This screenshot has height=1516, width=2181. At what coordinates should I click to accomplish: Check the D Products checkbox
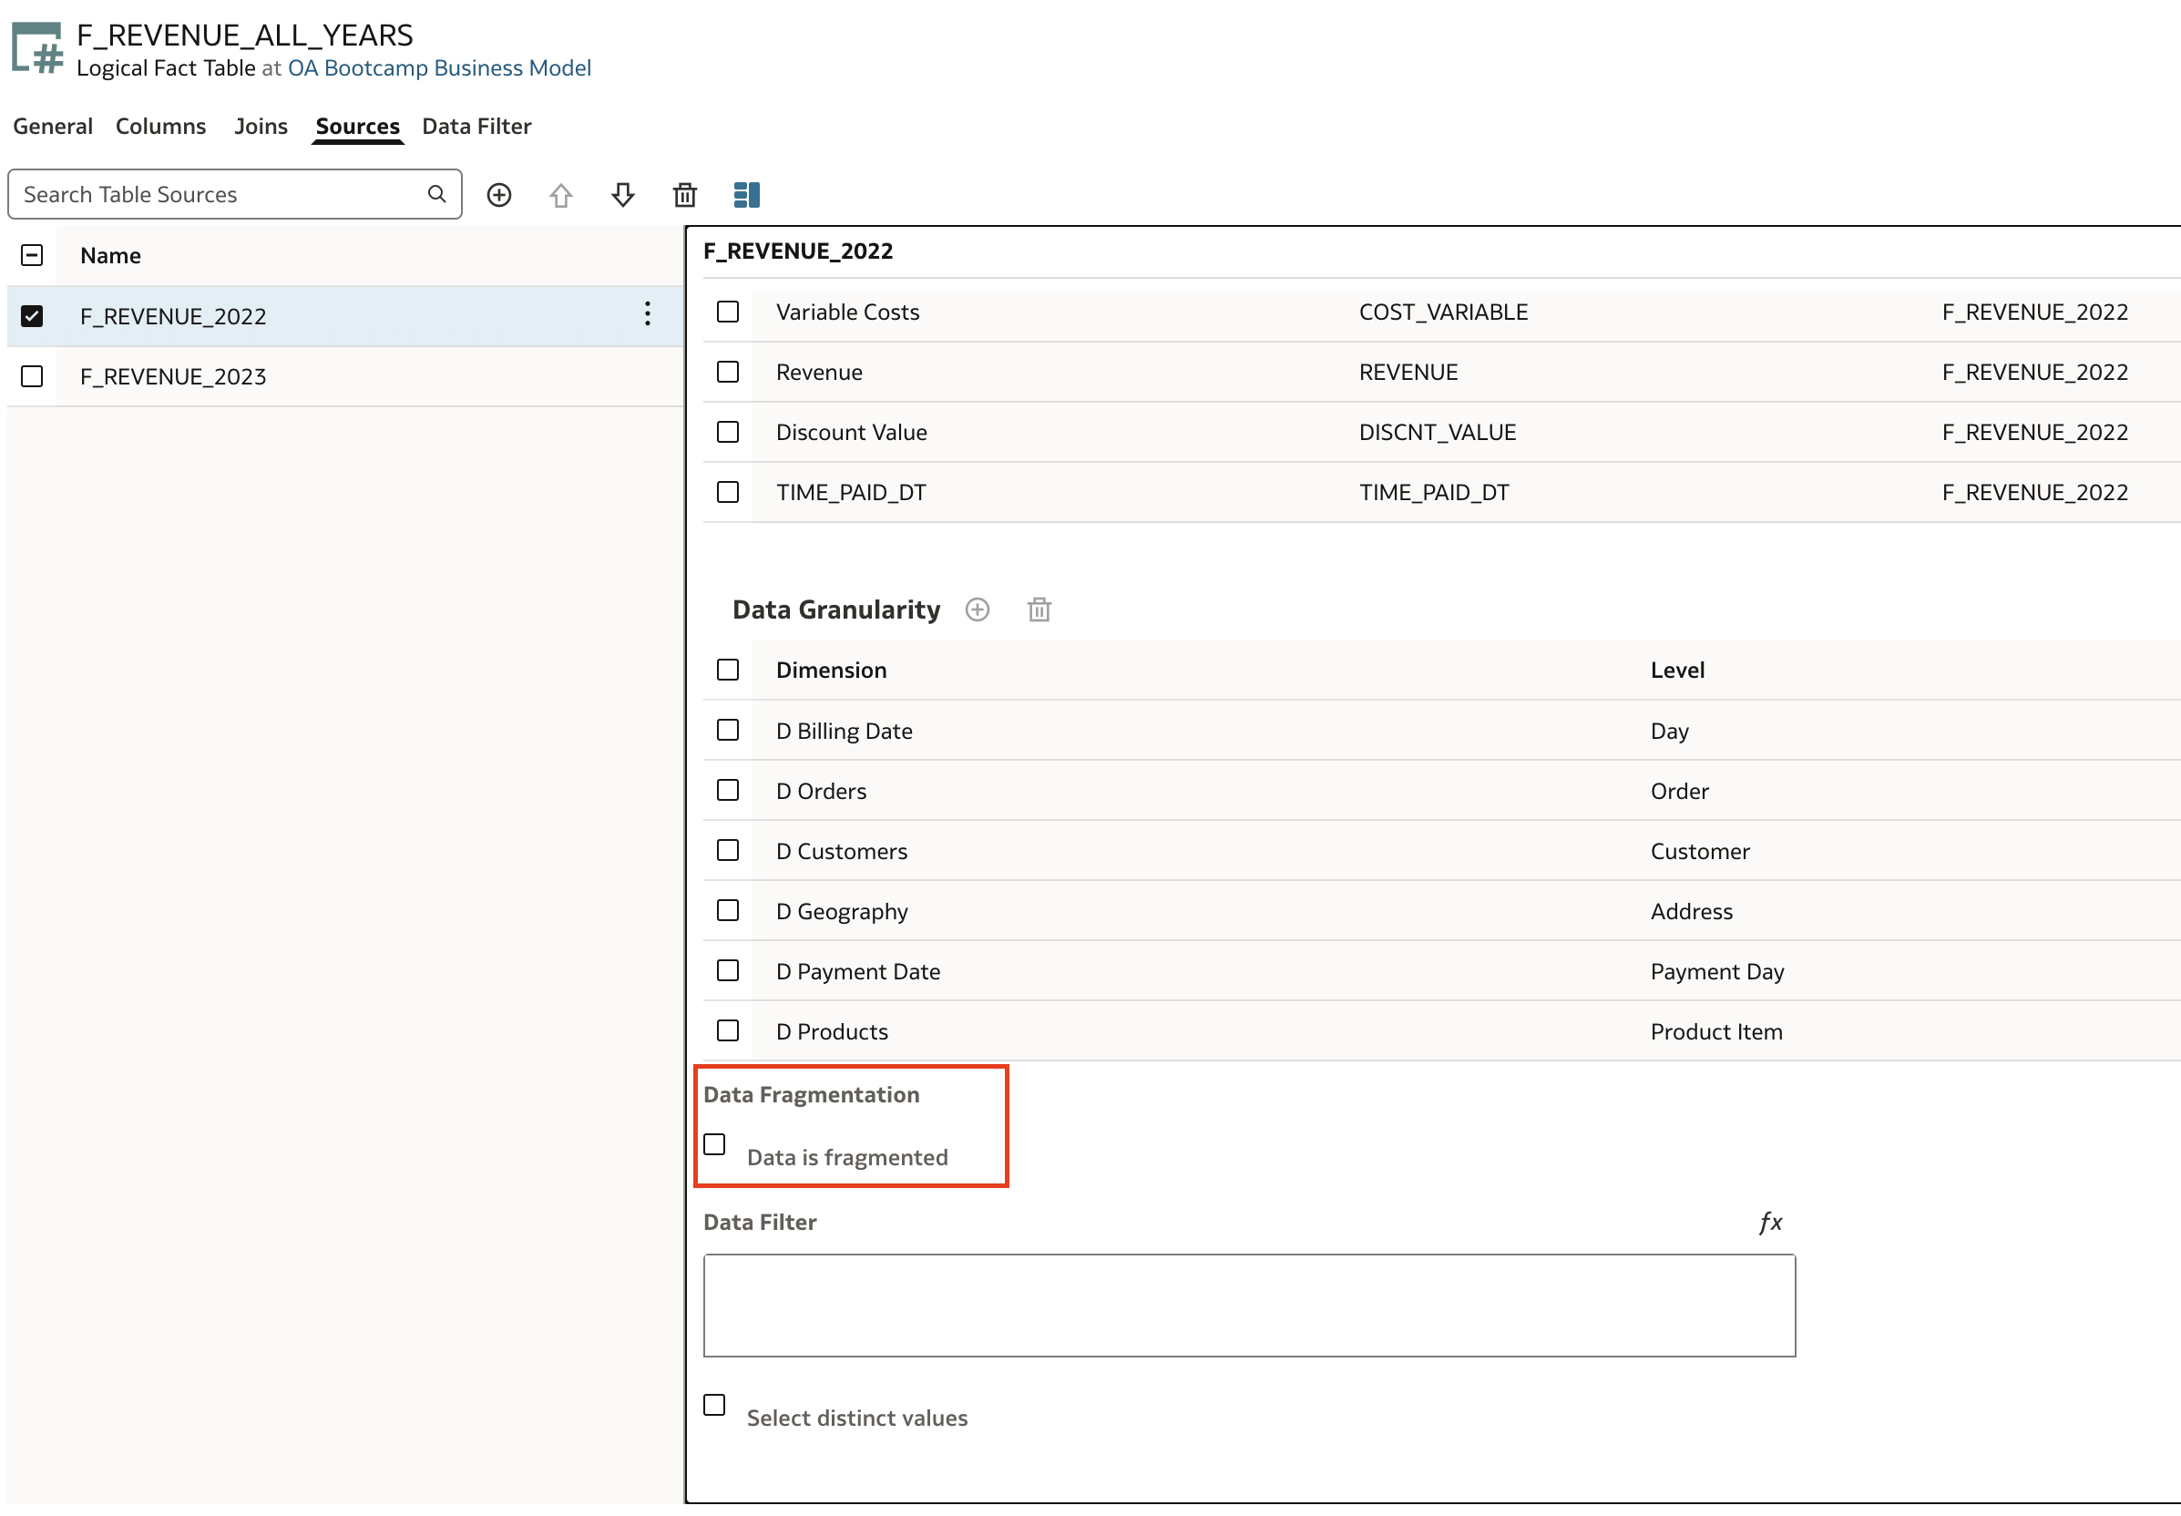coord(728,1030)
